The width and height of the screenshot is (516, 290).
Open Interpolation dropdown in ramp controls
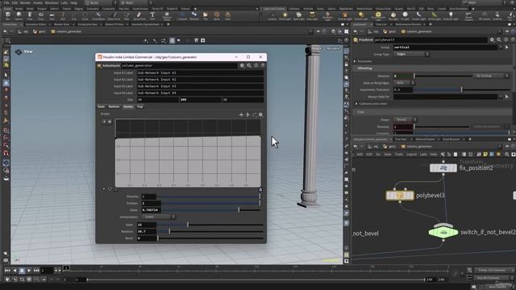158,217
